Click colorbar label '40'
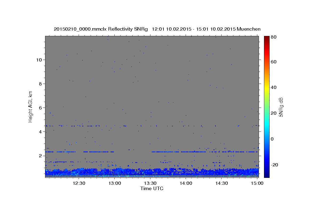 pos(274,87)
